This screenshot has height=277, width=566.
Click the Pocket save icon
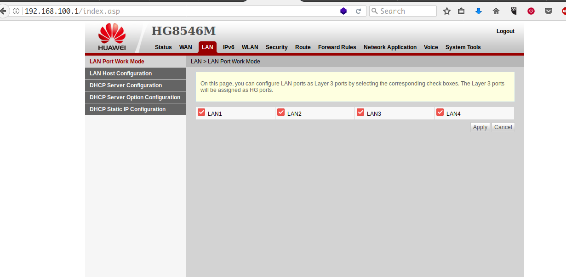pos(548,11)
